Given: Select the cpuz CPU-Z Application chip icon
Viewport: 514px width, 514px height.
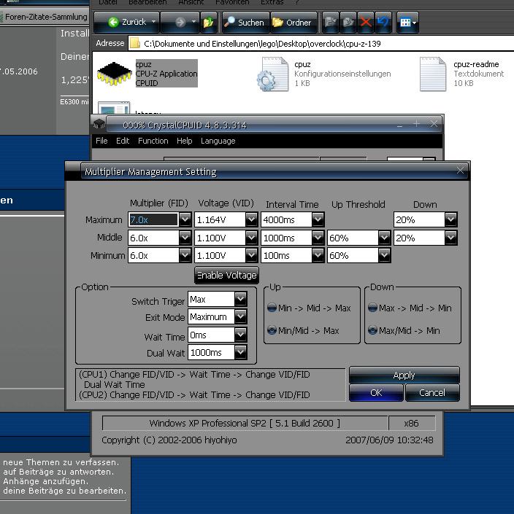Looking at the screenshot, I should point(114,74).
